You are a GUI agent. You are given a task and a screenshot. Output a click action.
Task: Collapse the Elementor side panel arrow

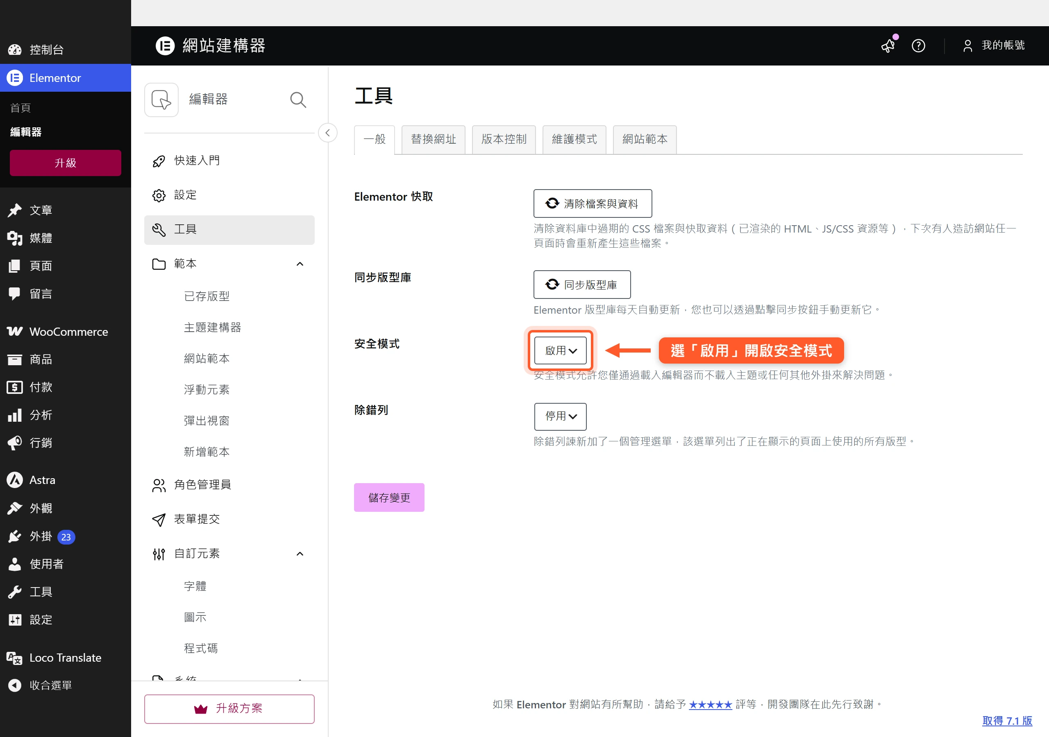[x=327, y=133]
